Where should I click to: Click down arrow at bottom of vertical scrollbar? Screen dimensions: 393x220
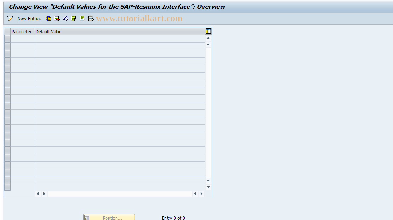208,187
